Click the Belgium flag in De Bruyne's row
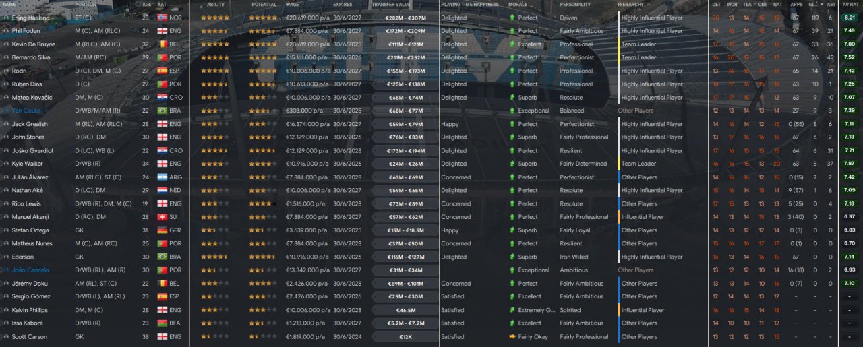Viewport: 863px width, 347px height. click(161, 44)
